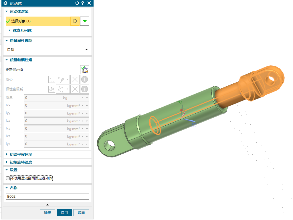Click the reset dialog arrow icon

[77, 3]
